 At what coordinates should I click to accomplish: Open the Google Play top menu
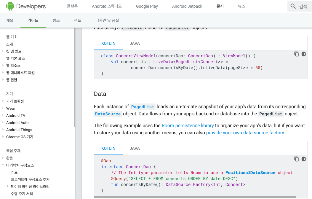coord(147,6)
